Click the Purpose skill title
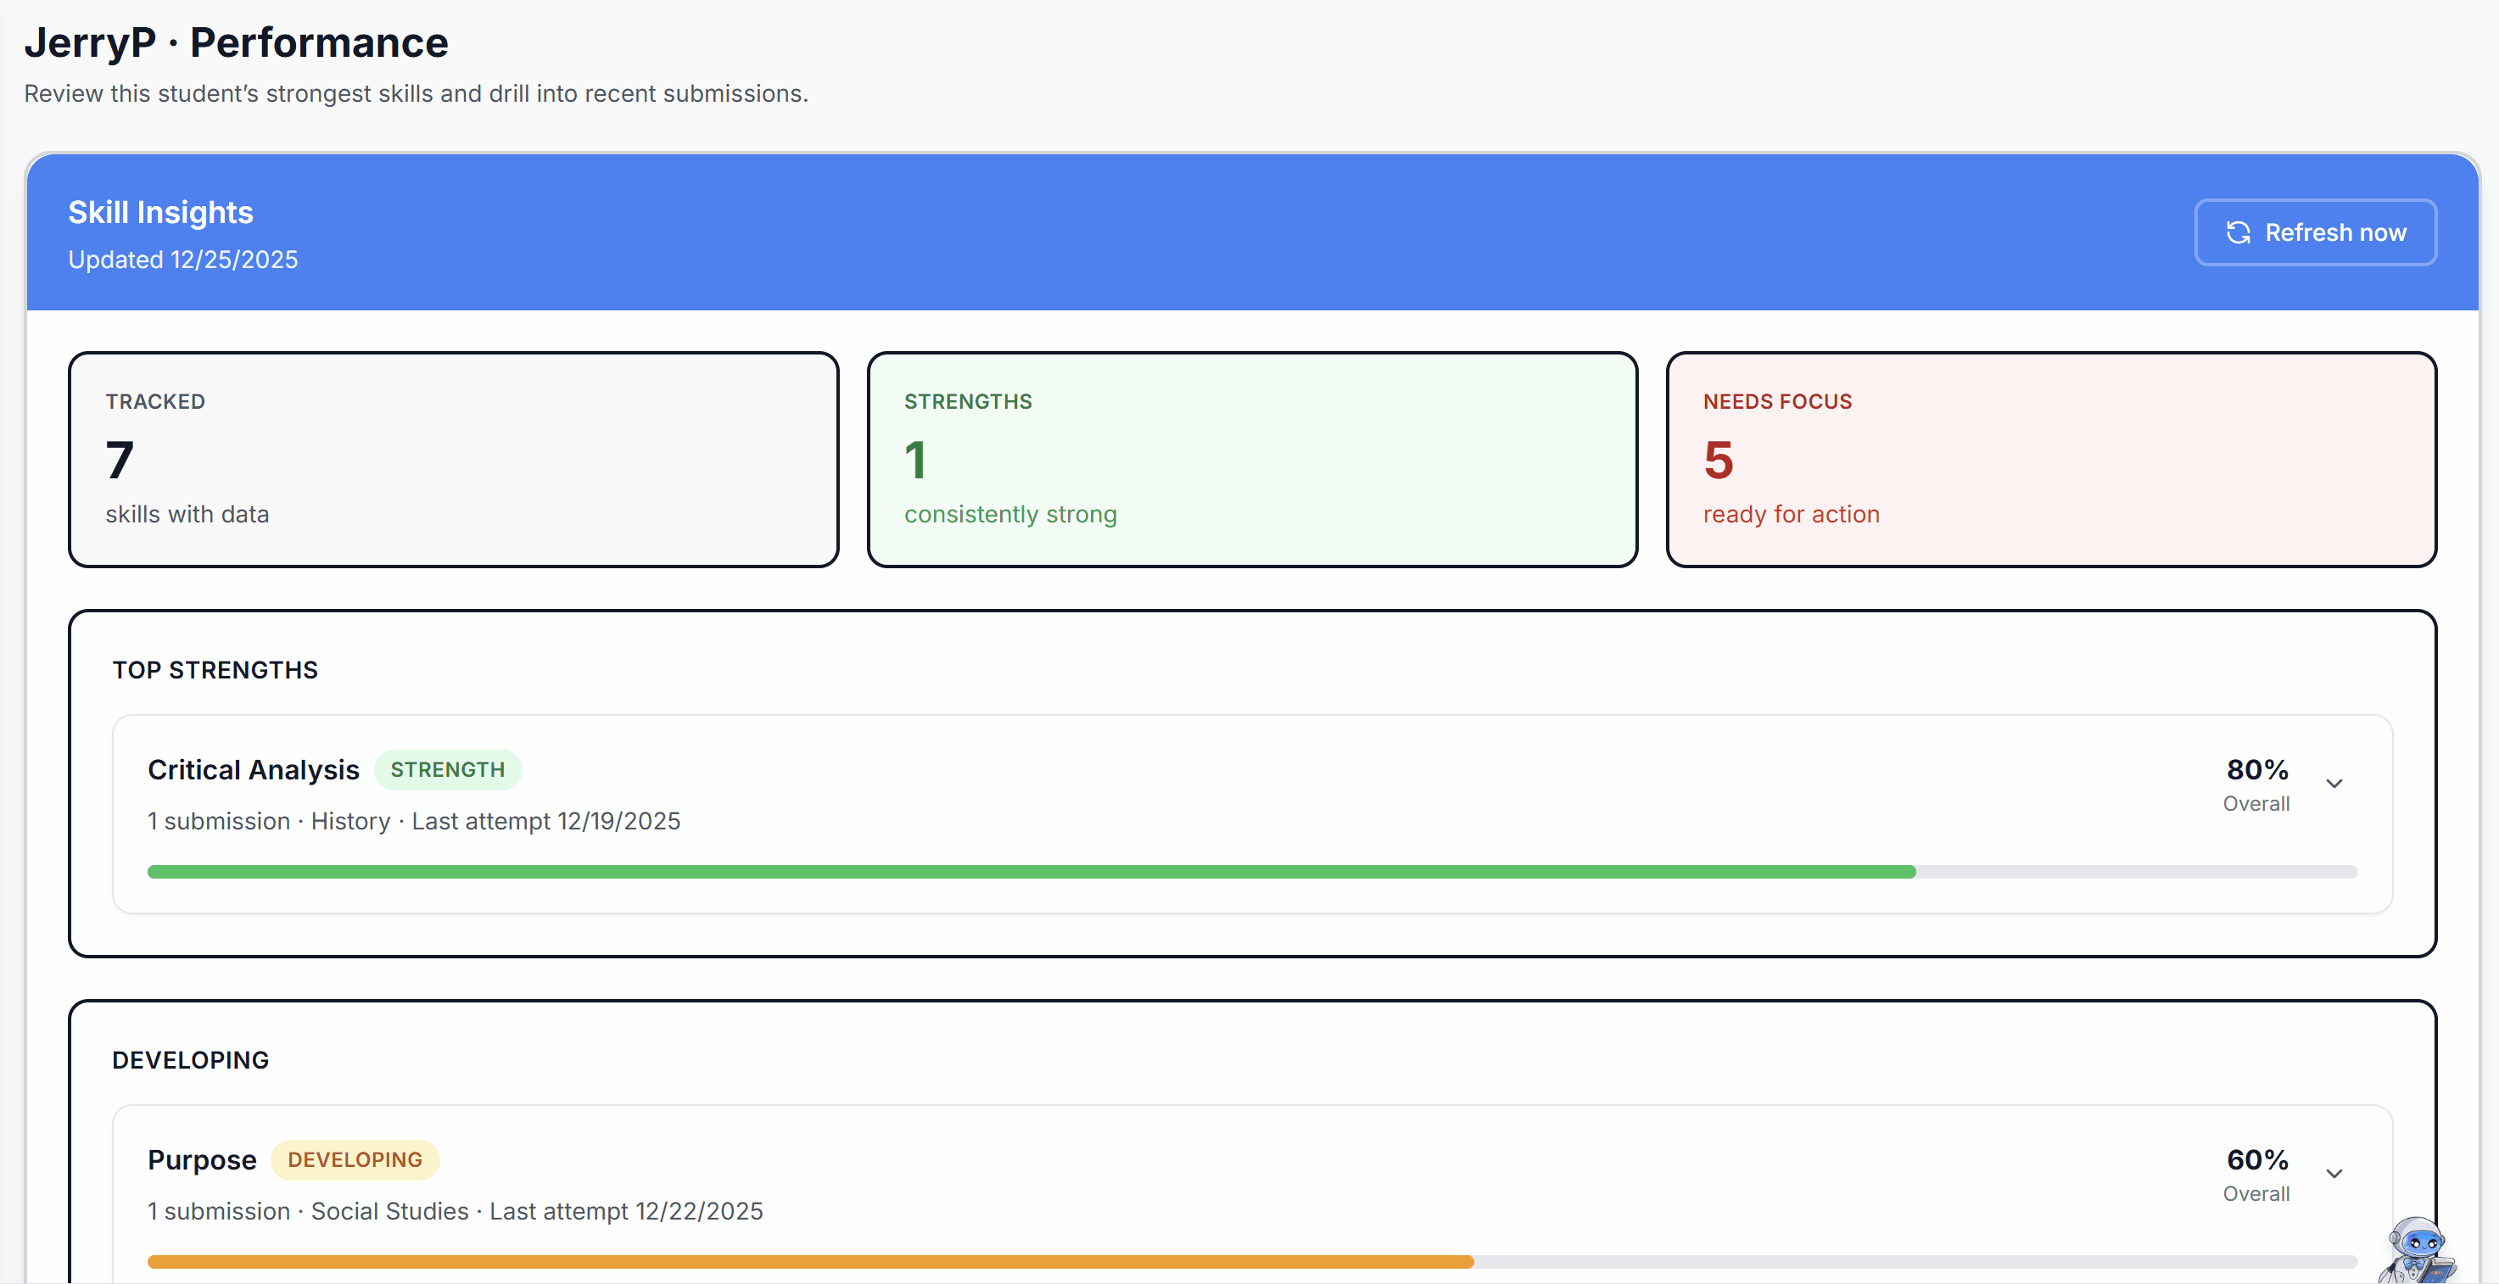This screenshot has height=1284, width=2499. (x=202, y=1160)
